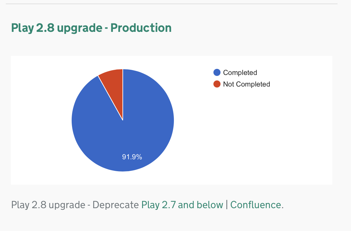Open the Play 2.7 and below link

182,205
